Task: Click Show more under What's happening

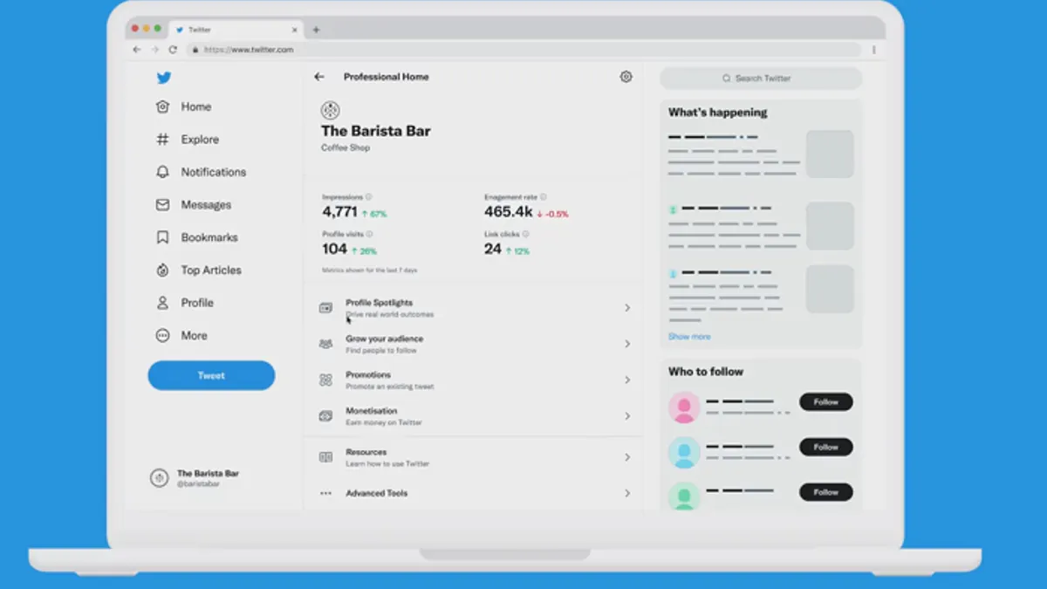Action: [689, 337]
